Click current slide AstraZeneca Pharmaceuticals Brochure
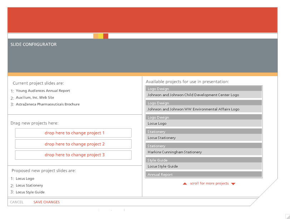 pyautogui.click(x=48, y=104)
